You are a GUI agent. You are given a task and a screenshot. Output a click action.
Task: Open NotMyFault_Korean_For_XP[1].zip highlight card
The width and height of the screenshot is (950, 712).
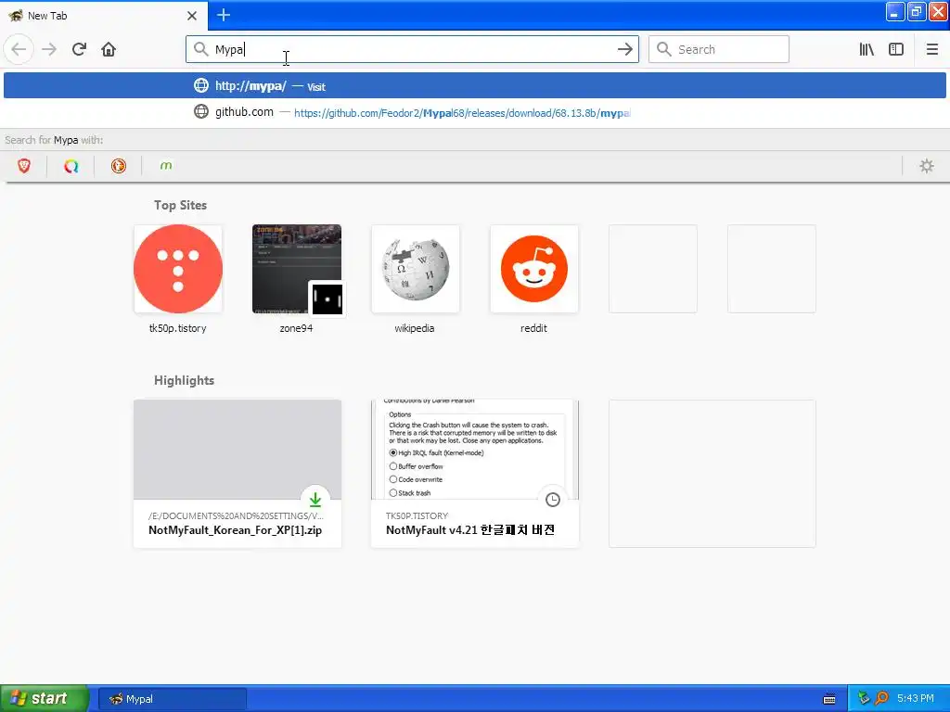click(237, 474)
